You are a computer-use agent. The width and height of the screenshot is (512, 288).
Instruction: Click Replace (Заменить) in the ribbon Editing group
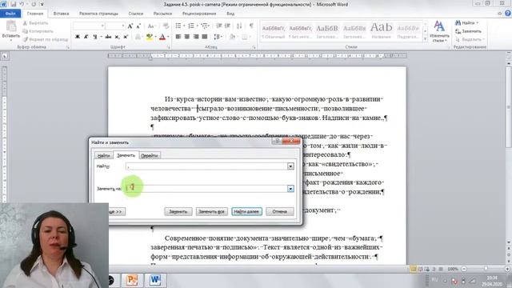(468, 31)
